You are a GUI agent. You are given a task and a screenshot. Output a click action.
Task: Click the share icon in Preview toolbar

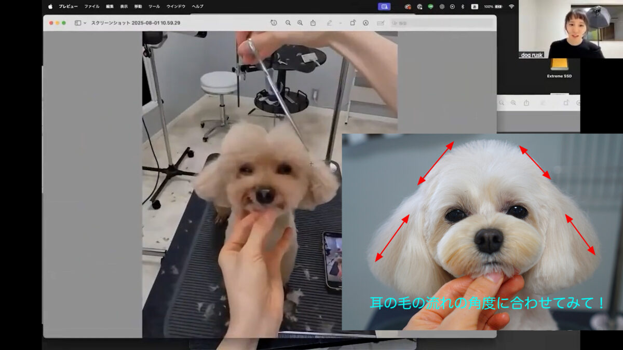pos(313,23)
